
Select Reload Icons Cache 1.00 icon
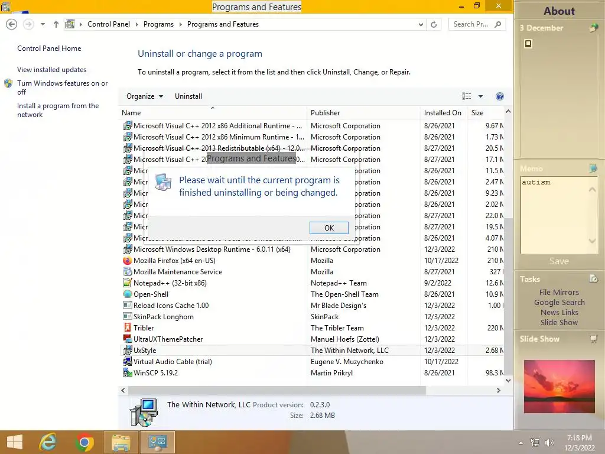pos(128,306)
